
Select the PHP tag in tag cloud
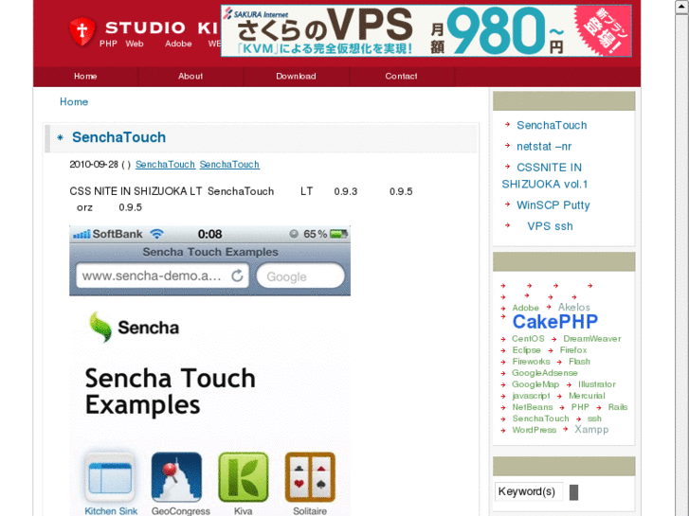pyautogui.click(x=580, y=407)
